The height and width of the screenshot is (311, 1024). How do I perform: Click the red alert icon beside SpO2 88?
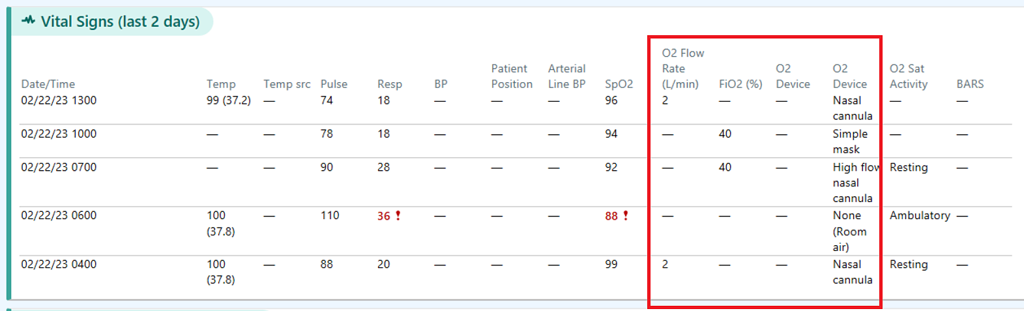coord(626,215)
